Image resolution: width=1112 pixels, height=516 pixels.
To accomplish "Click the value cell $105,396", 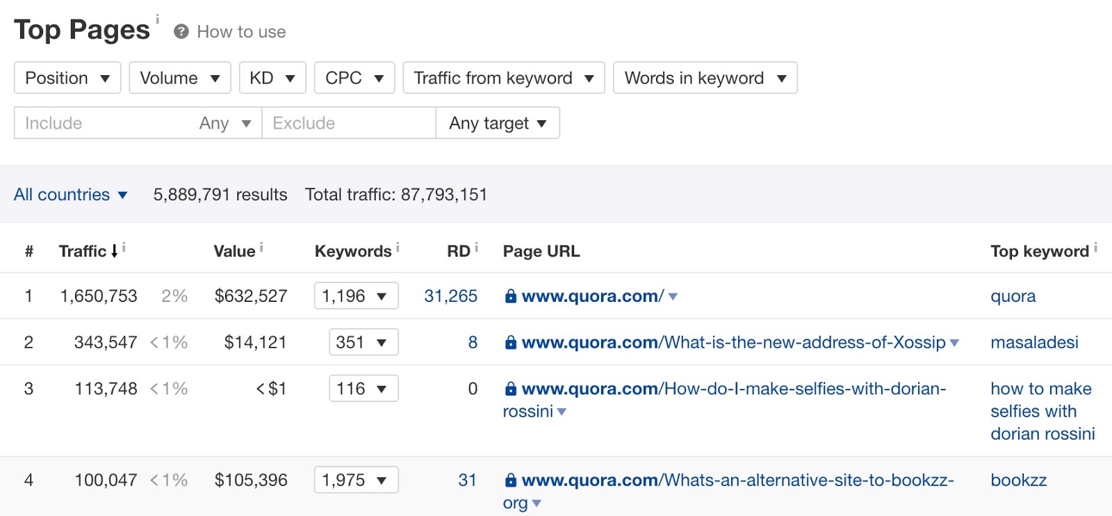I will click(251, 480).
